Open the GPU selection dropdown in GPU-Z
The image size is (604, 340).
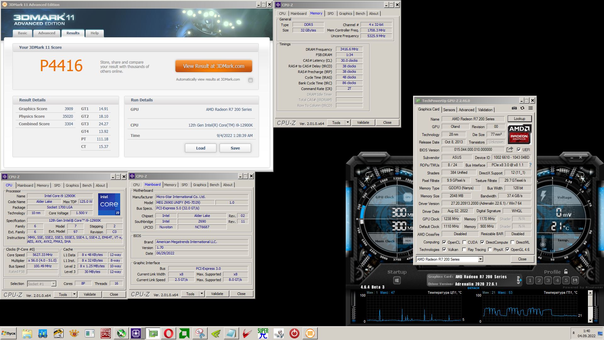click(x=480, y=259)
